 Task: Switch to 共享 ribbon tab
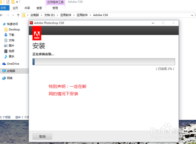[x=27, y=8]
